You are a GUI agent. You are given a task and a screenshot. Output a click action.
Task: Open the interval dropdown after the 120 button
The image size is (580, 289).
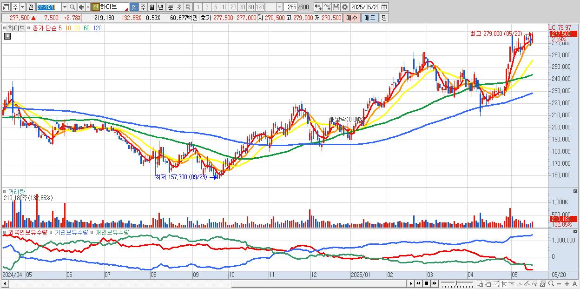(279, 7)
